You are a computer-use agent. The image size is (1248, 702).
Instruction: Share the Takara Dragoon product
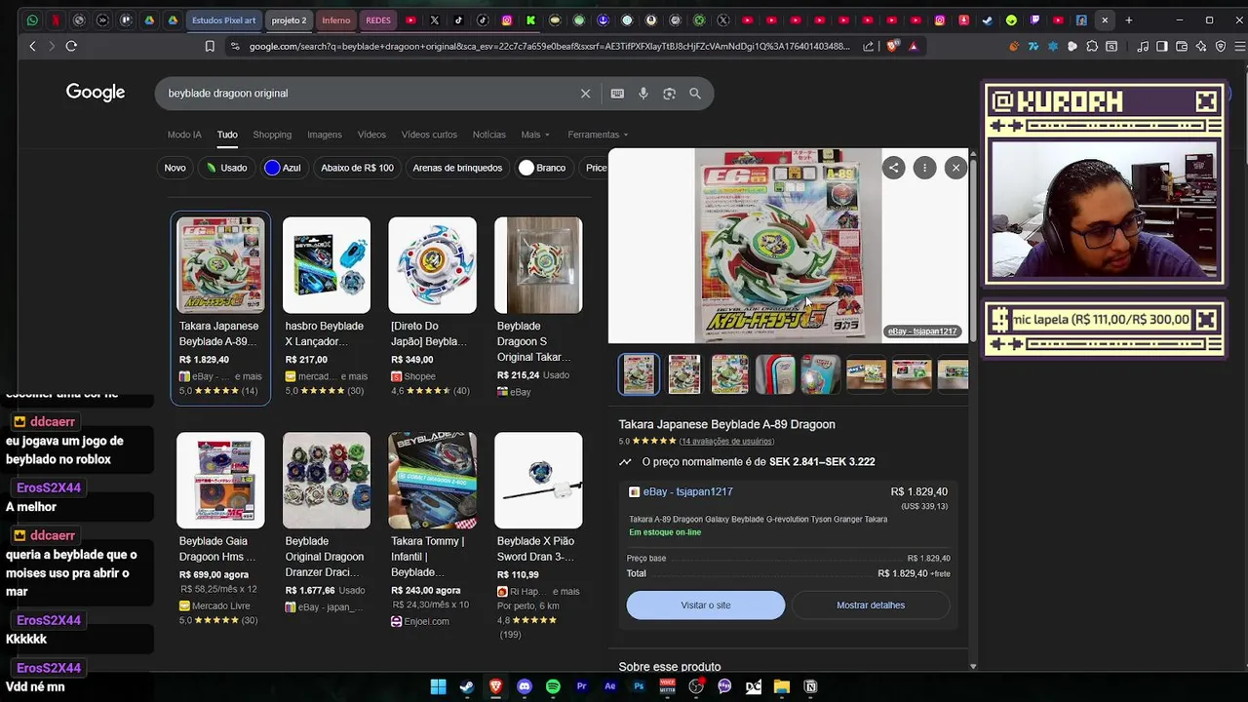[x=893, y=168]
